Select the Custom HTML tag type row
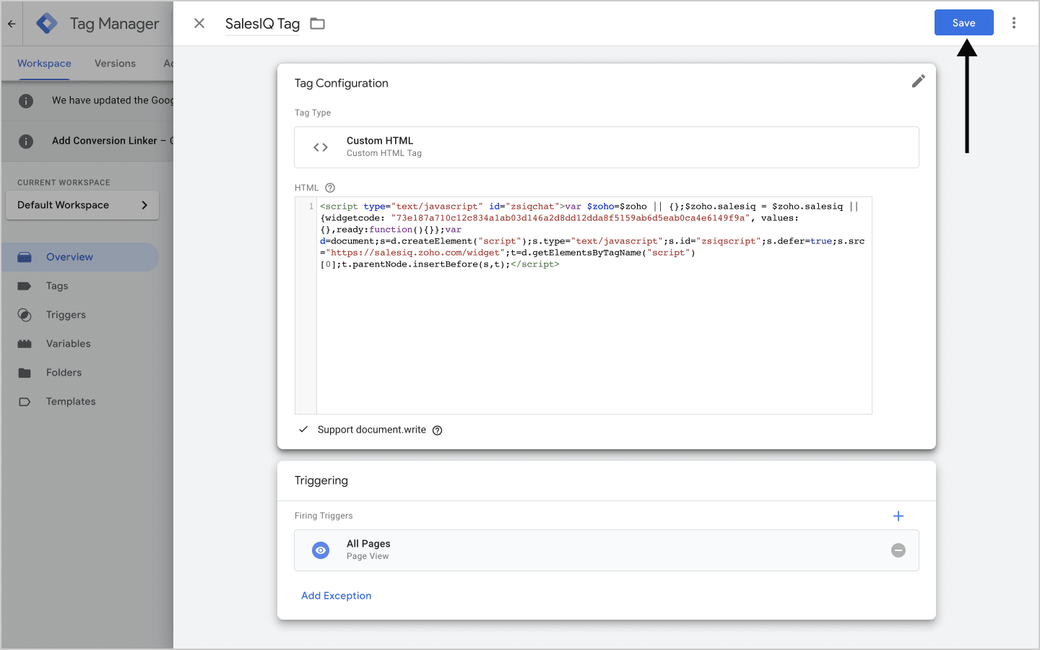1040x650 pixels. [x=607, y=147]
